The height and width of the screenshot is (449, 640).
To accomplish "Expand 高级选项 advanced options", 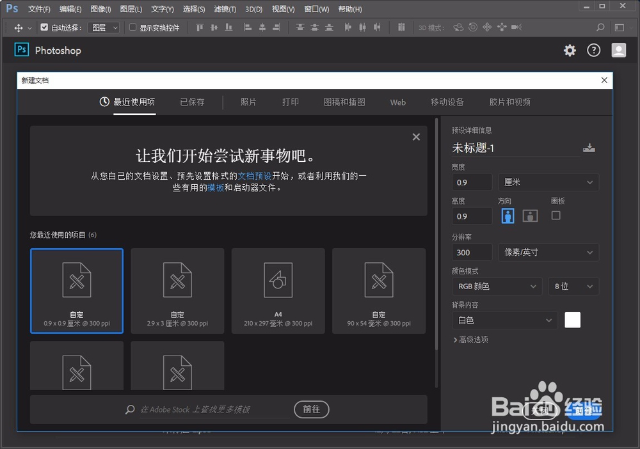I will coord(470,339).
